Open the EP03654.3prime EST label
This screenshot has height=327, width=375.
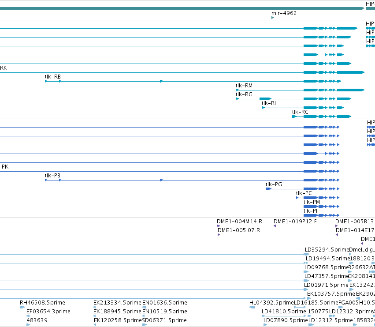pyautogui.click(x=48, y=312)
